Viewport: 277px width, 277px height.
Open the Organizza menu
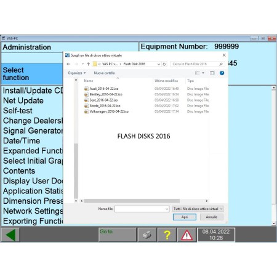tap(77, 73)
